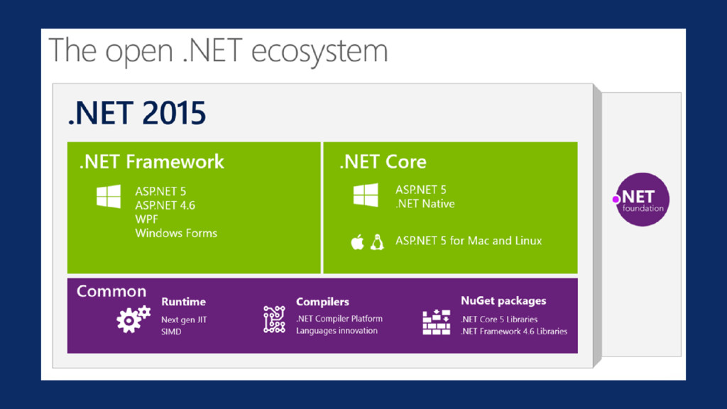Click the Windows logo under .NET Core
Image resolution: width=727 pixels, height=409 pixels.
(366, 195)
